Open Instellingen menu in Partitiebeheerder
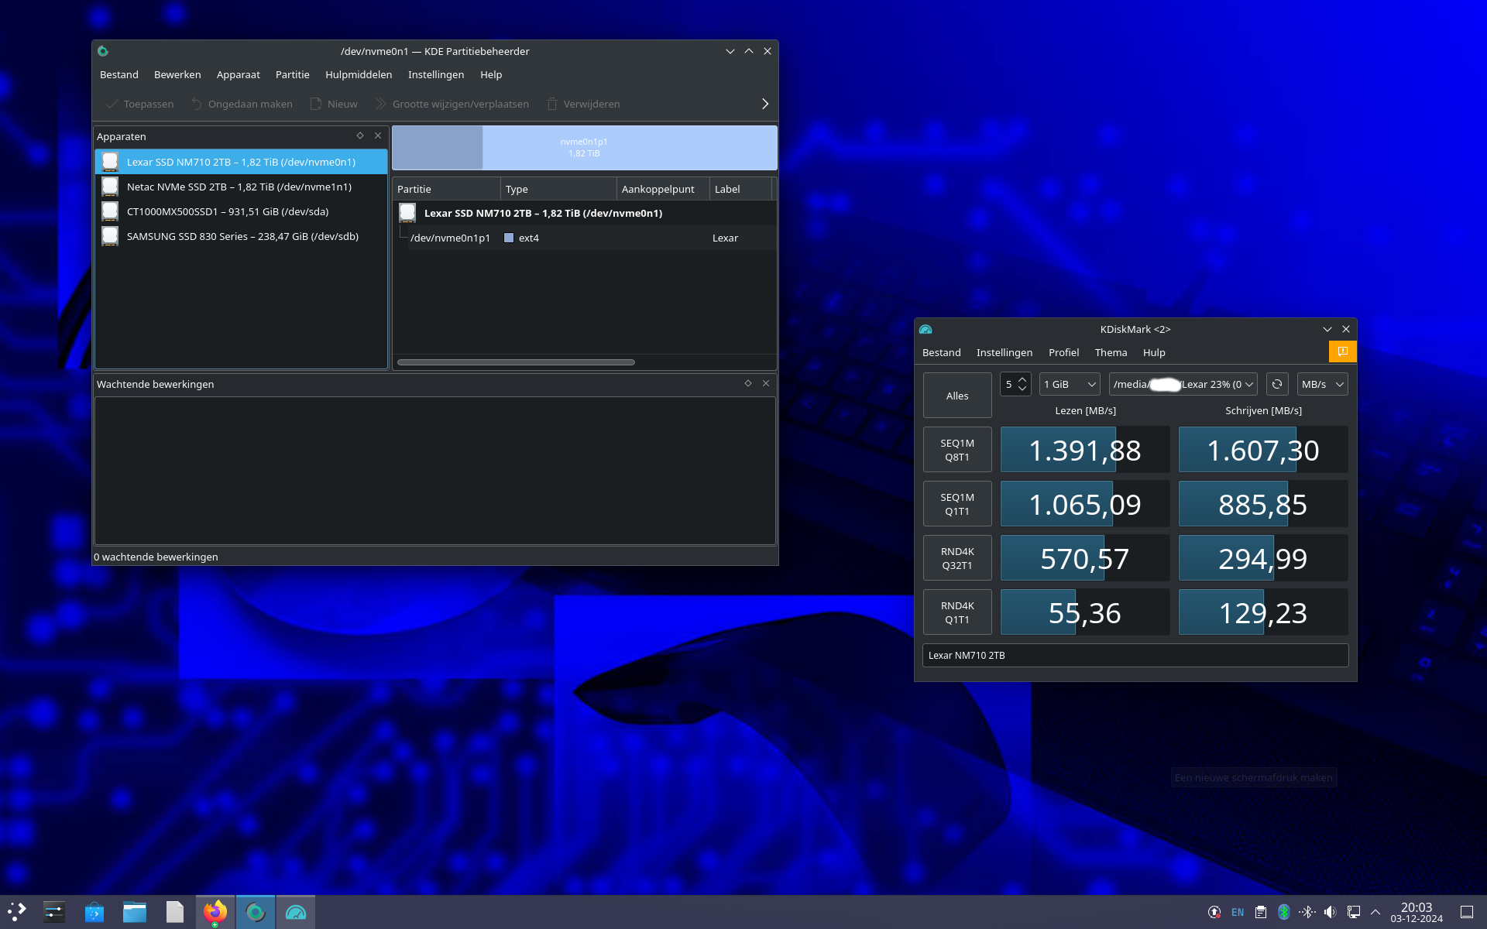The height and width of the screenshot is (929, 1487). (x=436, y=74)
